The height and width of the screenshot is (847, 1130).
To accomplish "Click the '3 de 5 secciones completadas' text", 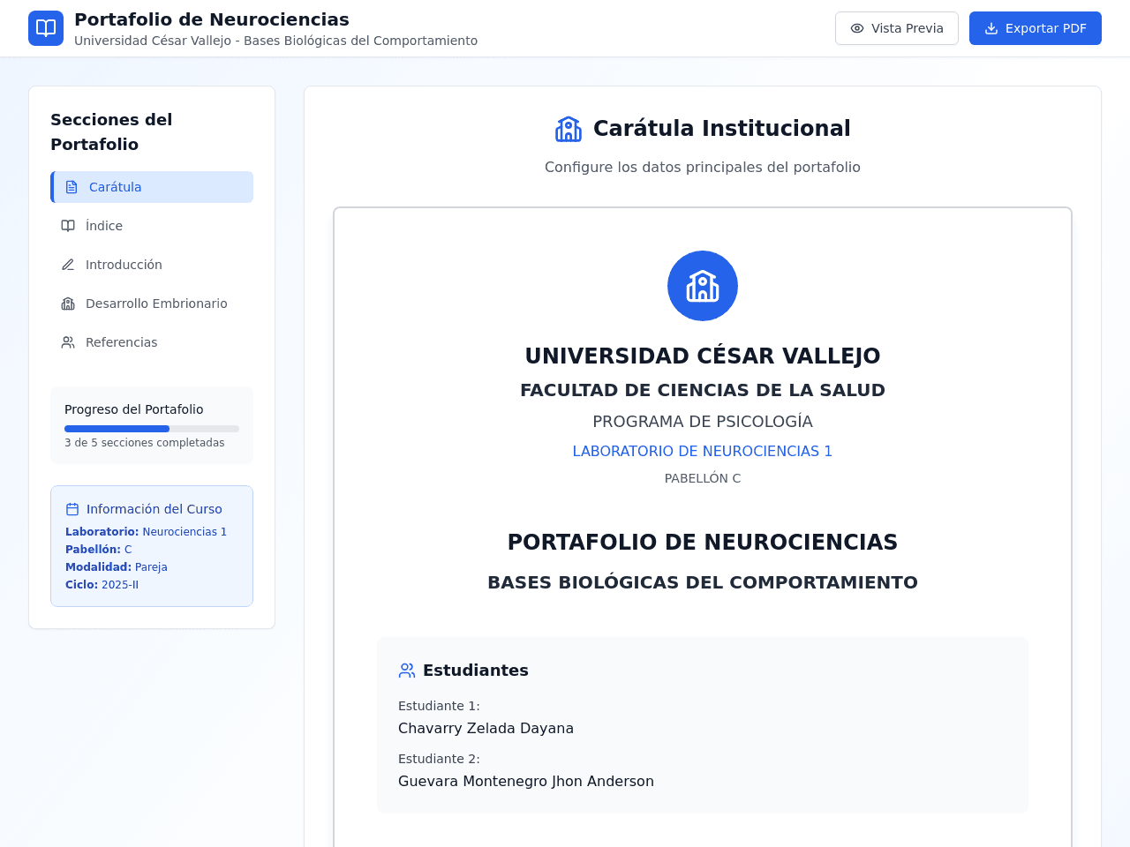I will pyautogui.click(x=145, y=443).
